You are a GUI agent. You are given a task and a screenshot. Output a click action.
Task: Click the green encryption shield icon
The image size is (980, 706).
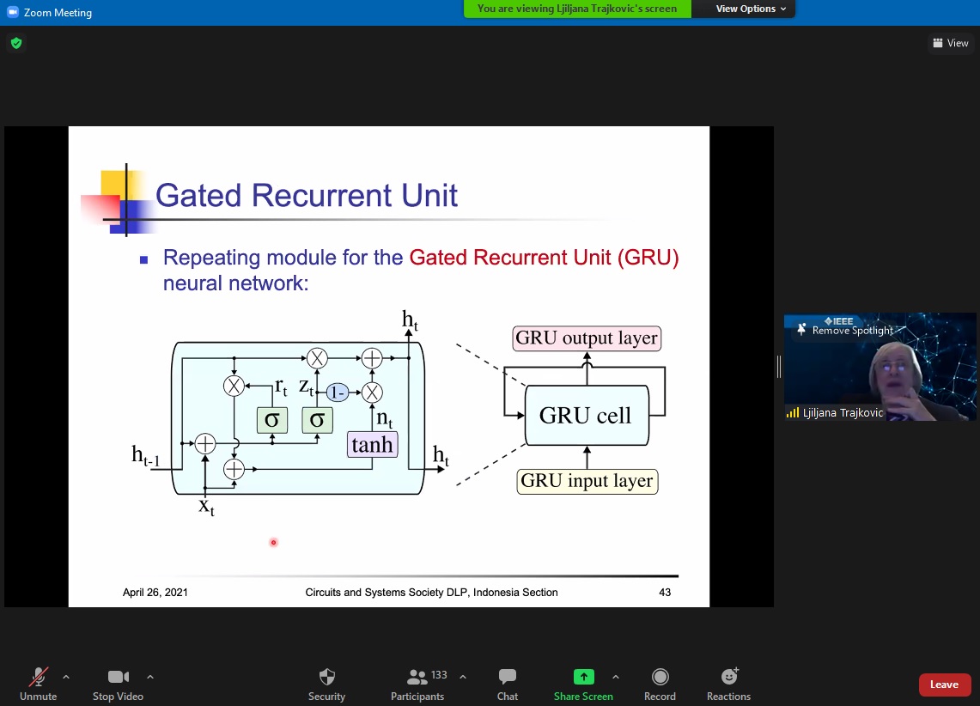click(15, 43)
